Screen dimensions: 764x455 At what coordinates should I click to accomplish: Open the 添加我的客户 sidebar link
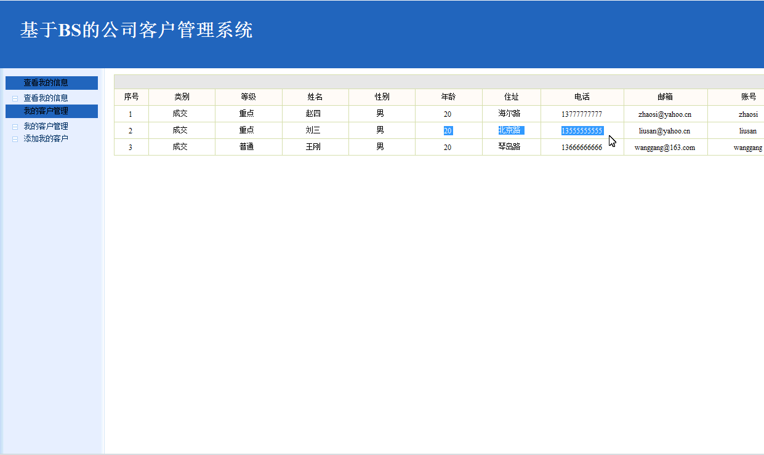(46, 138)
